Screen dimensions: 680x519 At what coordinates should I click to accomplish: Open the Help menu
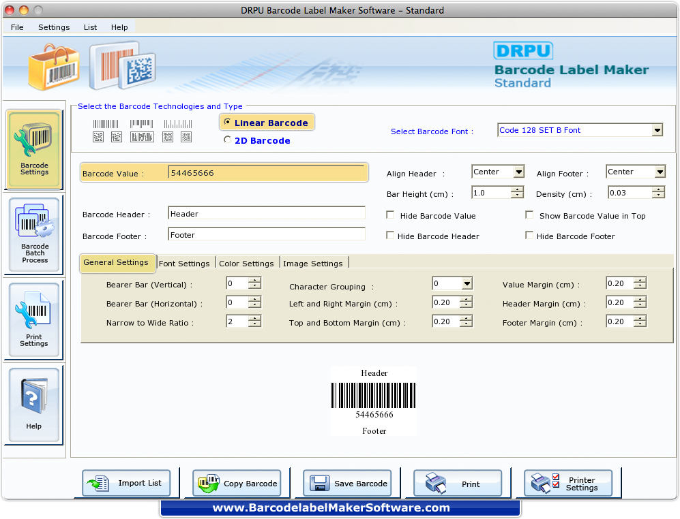[119, 27]
